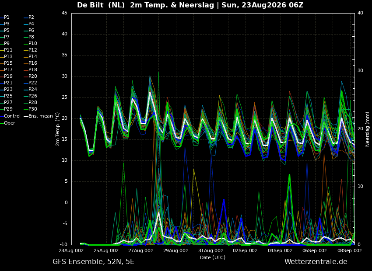This screenshot has width=372, height=271.
Task: Select the P3 legend entry
Action: pos(7,24)
